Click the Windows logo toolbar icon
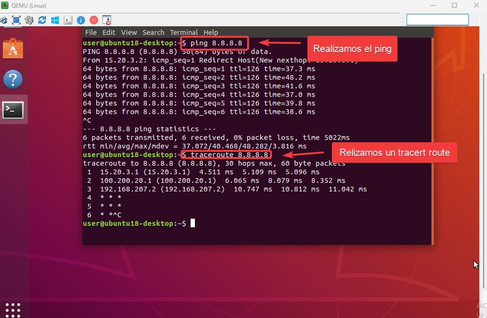This screenshot has height=318, width=487. coord(55,20)
